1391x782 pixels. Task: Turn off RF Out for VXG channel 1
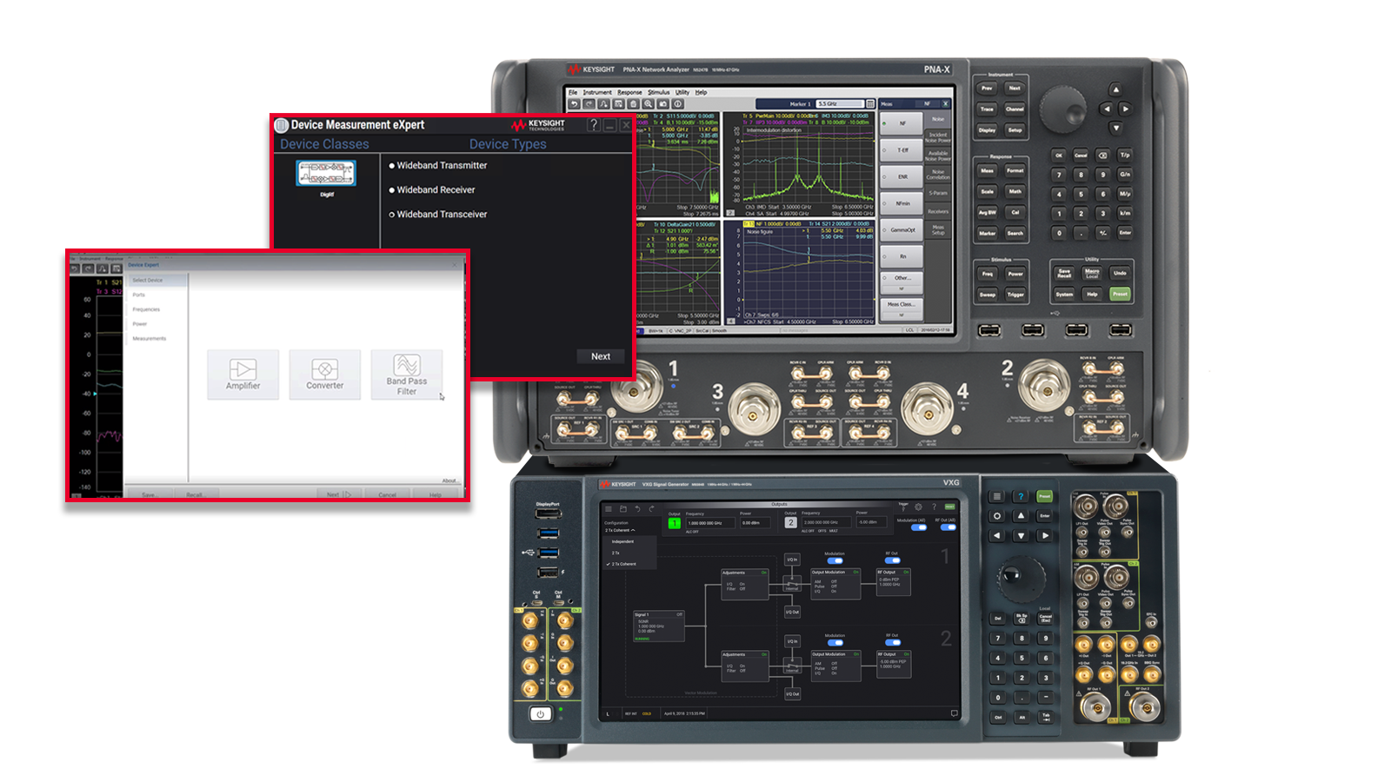(x=891, y=560)
